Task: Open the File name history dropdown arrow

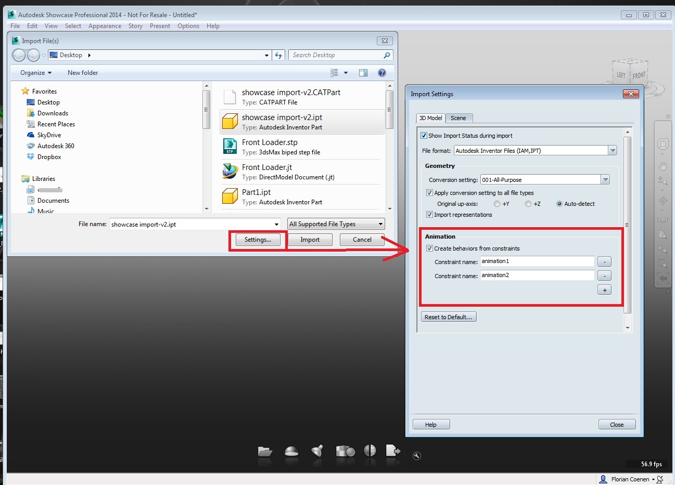Action: point(276,225)
